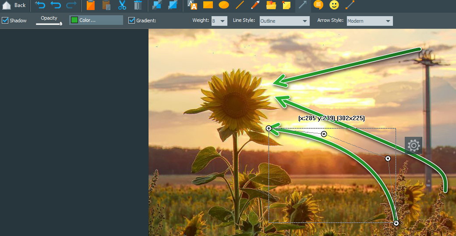The width and height of the screenshot is (456, 236).
Task: Open the Arrow Style dropdown
Action: pyautogui.click(x=369, y=21)
